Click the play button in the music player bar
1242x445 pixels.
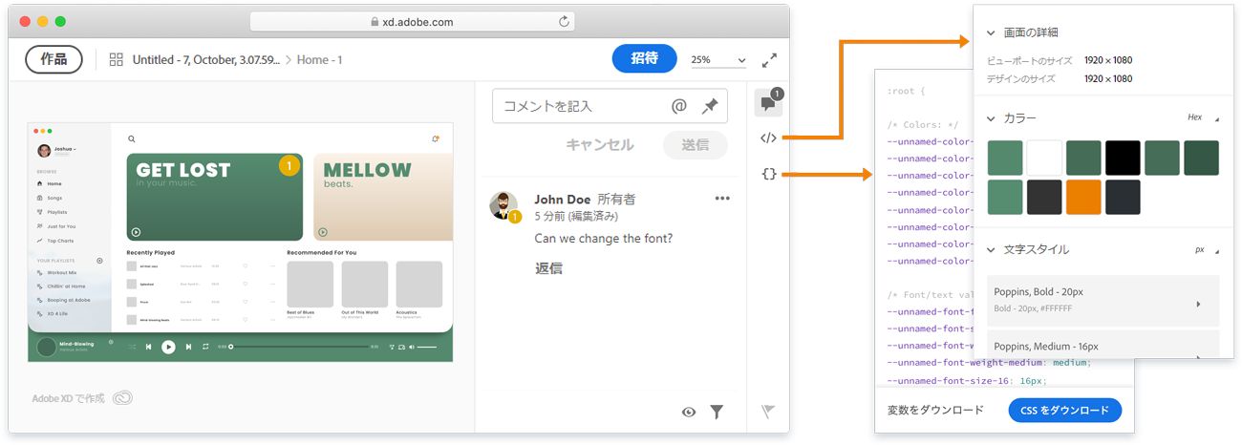pos(168,347)
